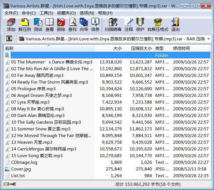Run the 测试 (Test) archive tool
The width and height of the screenshot is (214, 190).
(x=38, y=25)
